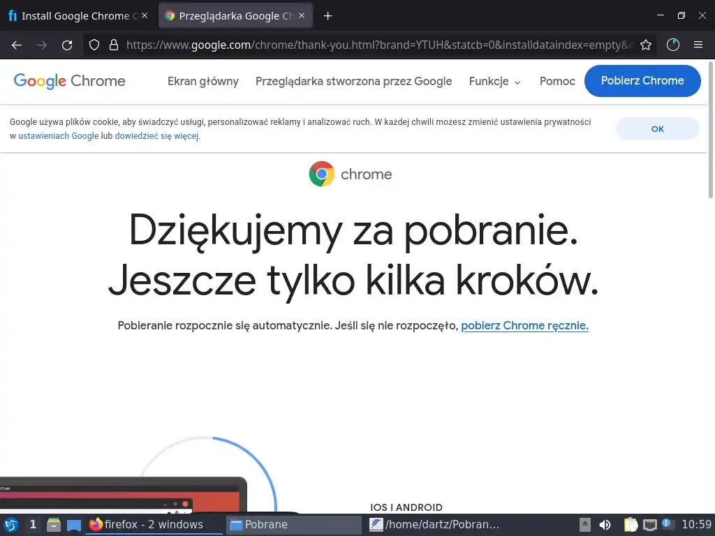The width and height of the screenshot is (715, 536).
Task: Open the file manager taskbar launcher
Action: 53,525
